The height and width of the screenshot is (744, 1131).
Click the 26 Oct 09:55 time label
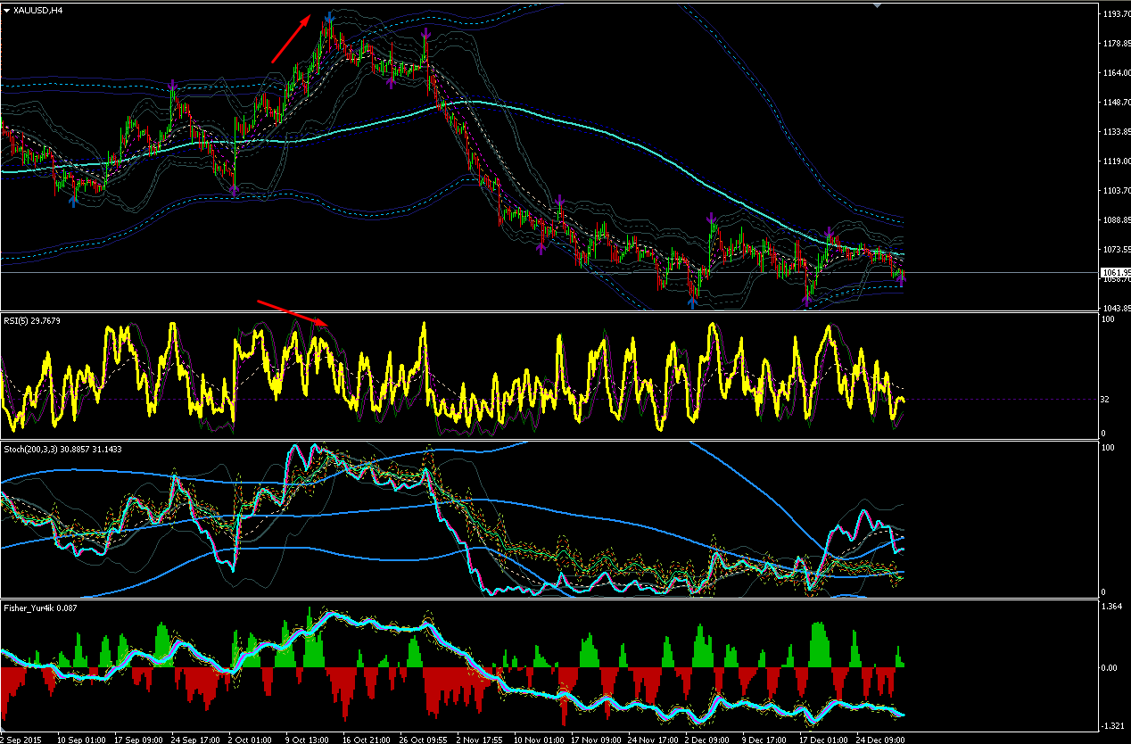[423, 740]
